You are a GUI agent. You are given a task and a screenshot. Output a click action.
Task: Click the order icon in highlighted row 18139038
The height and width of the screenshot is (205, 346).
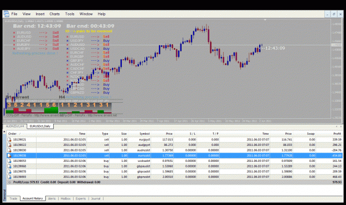(9, 155)
